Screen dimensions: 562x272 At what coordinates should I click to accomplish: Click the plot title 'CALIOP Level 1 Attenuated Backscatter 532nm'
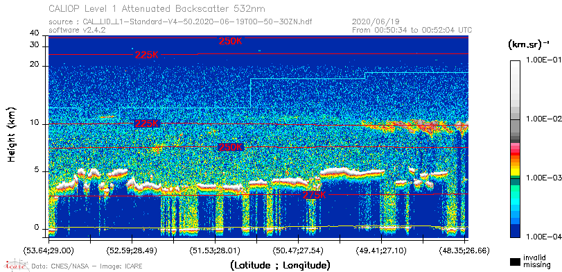point(157,8)
